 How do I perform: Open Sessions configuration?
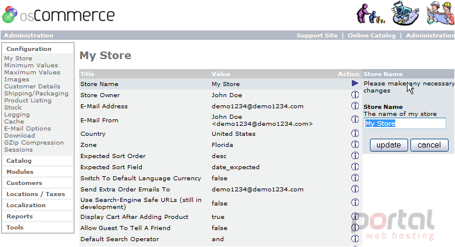point(18,150)
